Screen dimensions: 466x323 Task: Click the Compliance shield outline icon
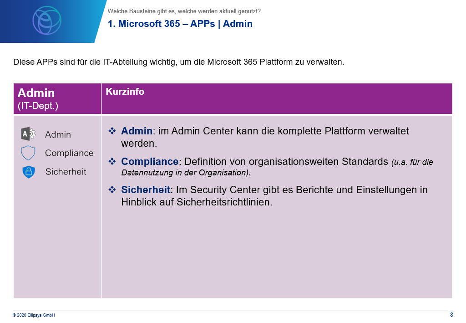(x=28, y=153)
